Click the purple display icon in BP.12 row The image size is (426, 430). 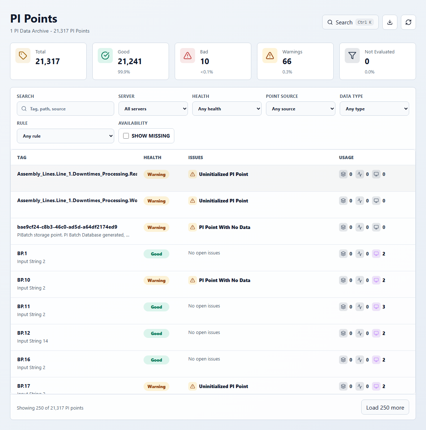coord(376,333)
